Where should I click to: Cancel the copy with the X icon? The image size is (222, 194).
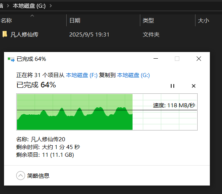[x=194, y=86]
